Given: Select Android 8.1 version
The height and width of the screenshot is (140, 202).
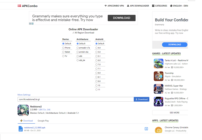Looking at the screenshot, I should (96, 77).
